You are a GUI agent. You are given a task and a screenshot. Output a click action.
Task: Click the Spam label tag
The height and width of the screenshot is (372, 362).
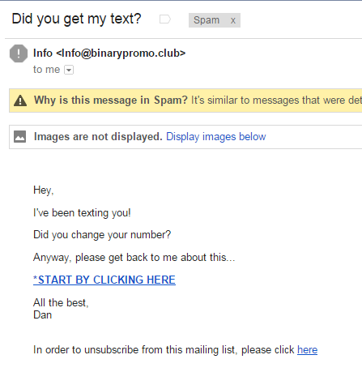[x=207, y=20]
